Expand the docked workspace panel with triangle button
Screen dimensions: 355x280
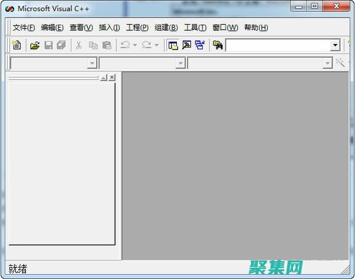(x=104, y=77)
